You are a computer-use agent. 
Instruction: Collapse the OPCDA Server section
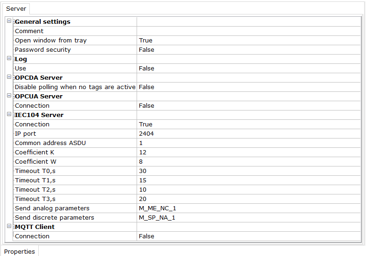coord(9,77)
